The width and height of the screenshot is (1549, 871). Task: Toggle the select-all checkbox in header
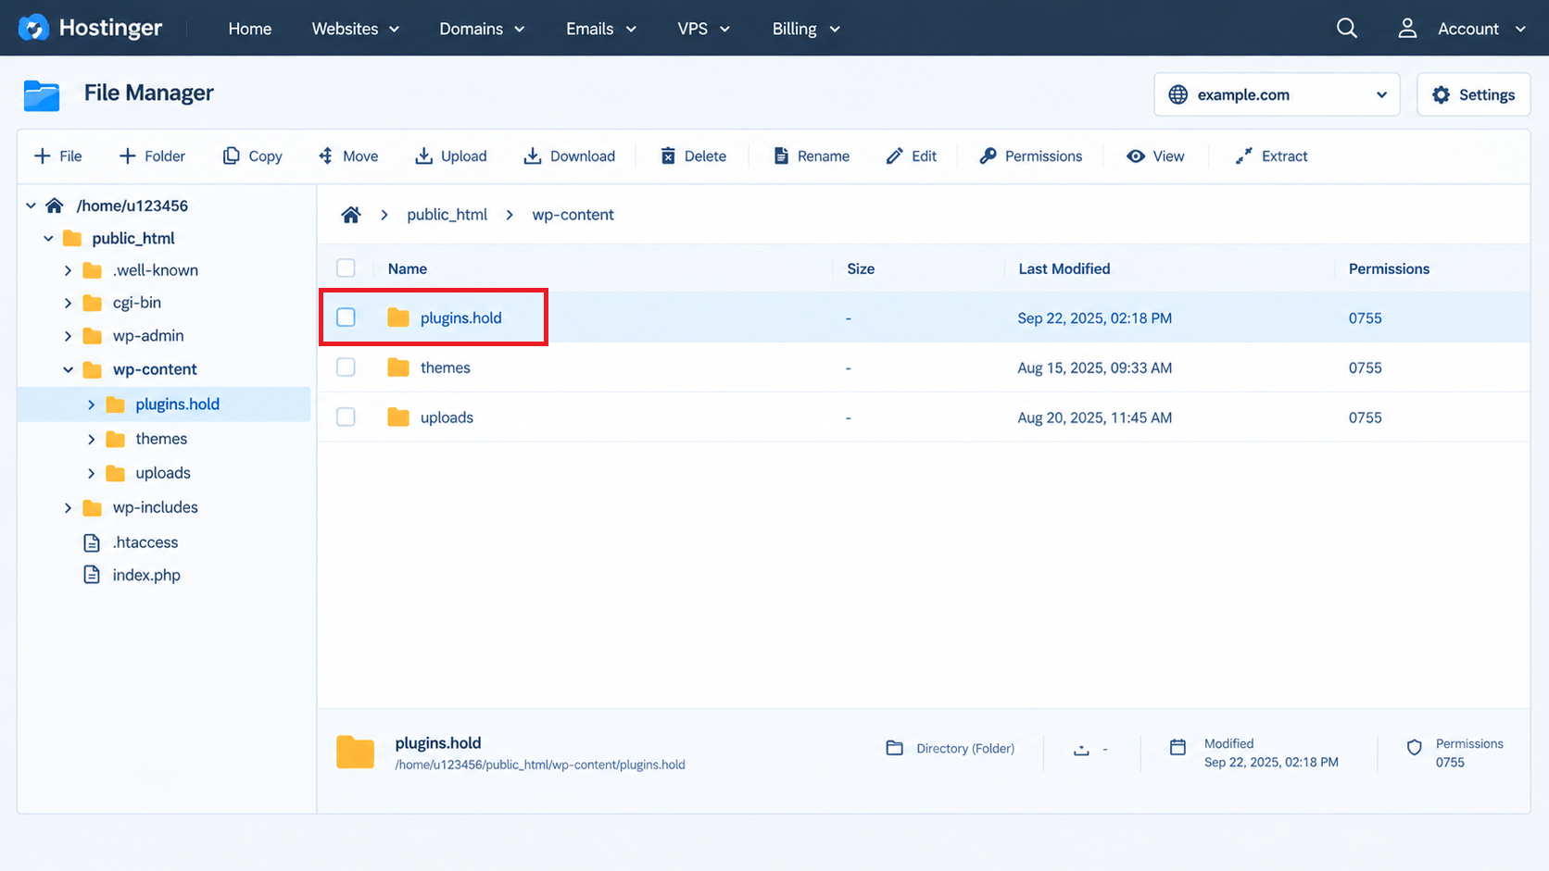click(346, 268)
